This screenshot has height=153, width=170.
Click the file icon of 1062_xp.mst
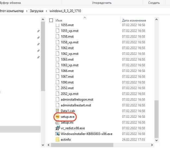click(x=57, y=54)
